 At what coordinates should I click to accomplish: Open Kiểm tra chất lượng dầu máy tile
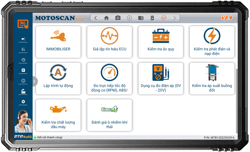click(x=58, y=115)
